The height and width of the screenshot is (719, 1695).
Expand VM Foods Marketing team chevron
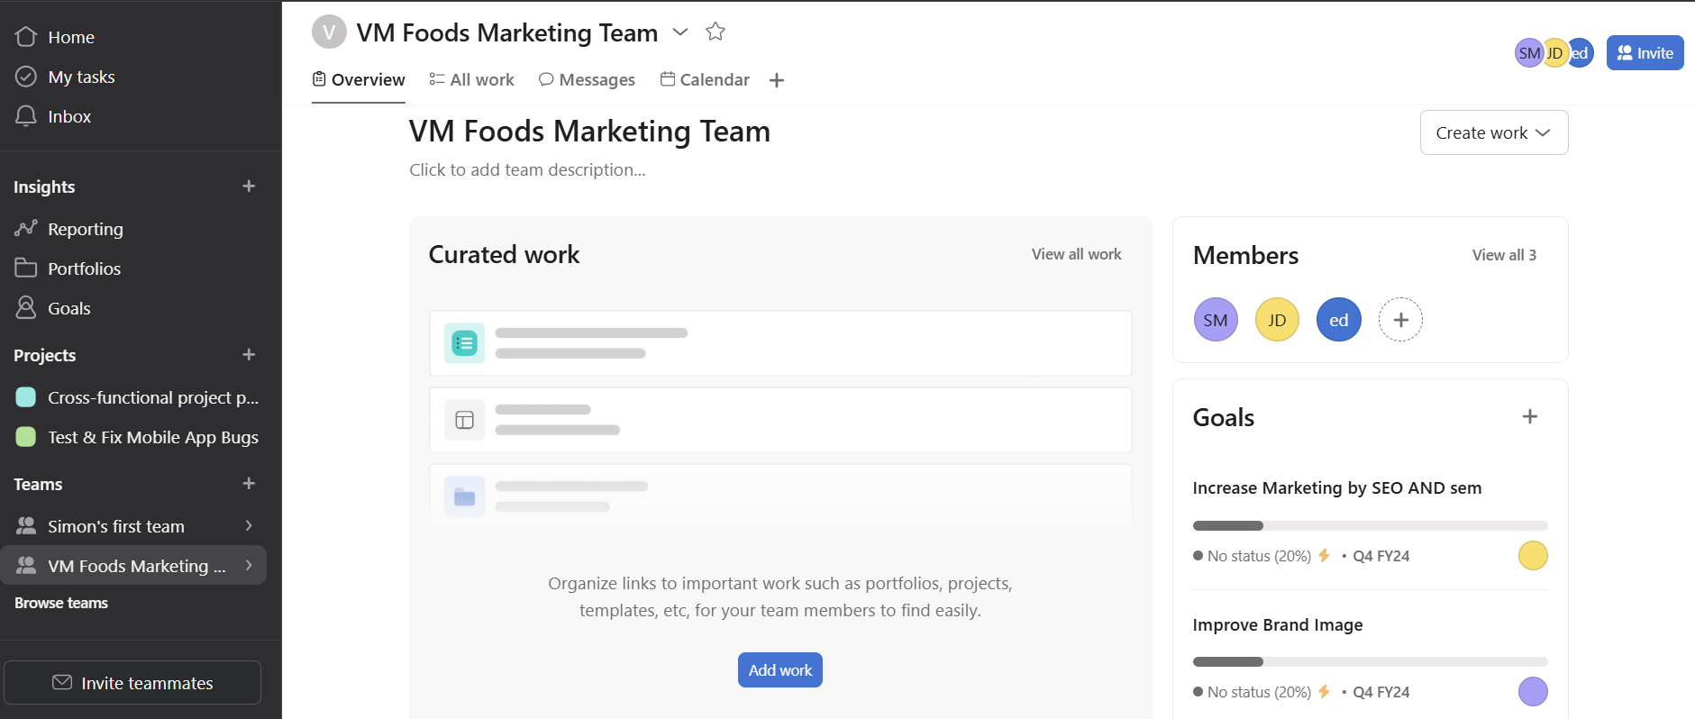click(249, 565)
